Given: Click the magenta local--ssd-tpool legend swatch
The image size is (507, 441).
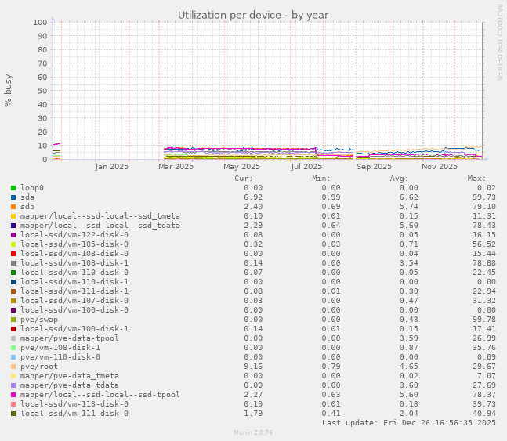Looking at the screenshot, I should (13, 395).
